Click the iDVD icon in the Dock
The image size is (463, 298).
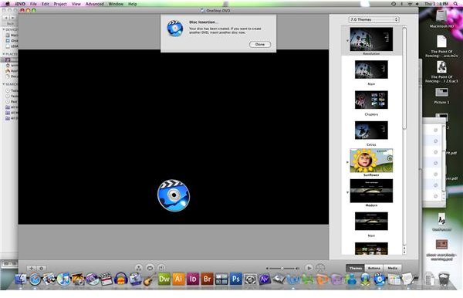coord(380,279)
